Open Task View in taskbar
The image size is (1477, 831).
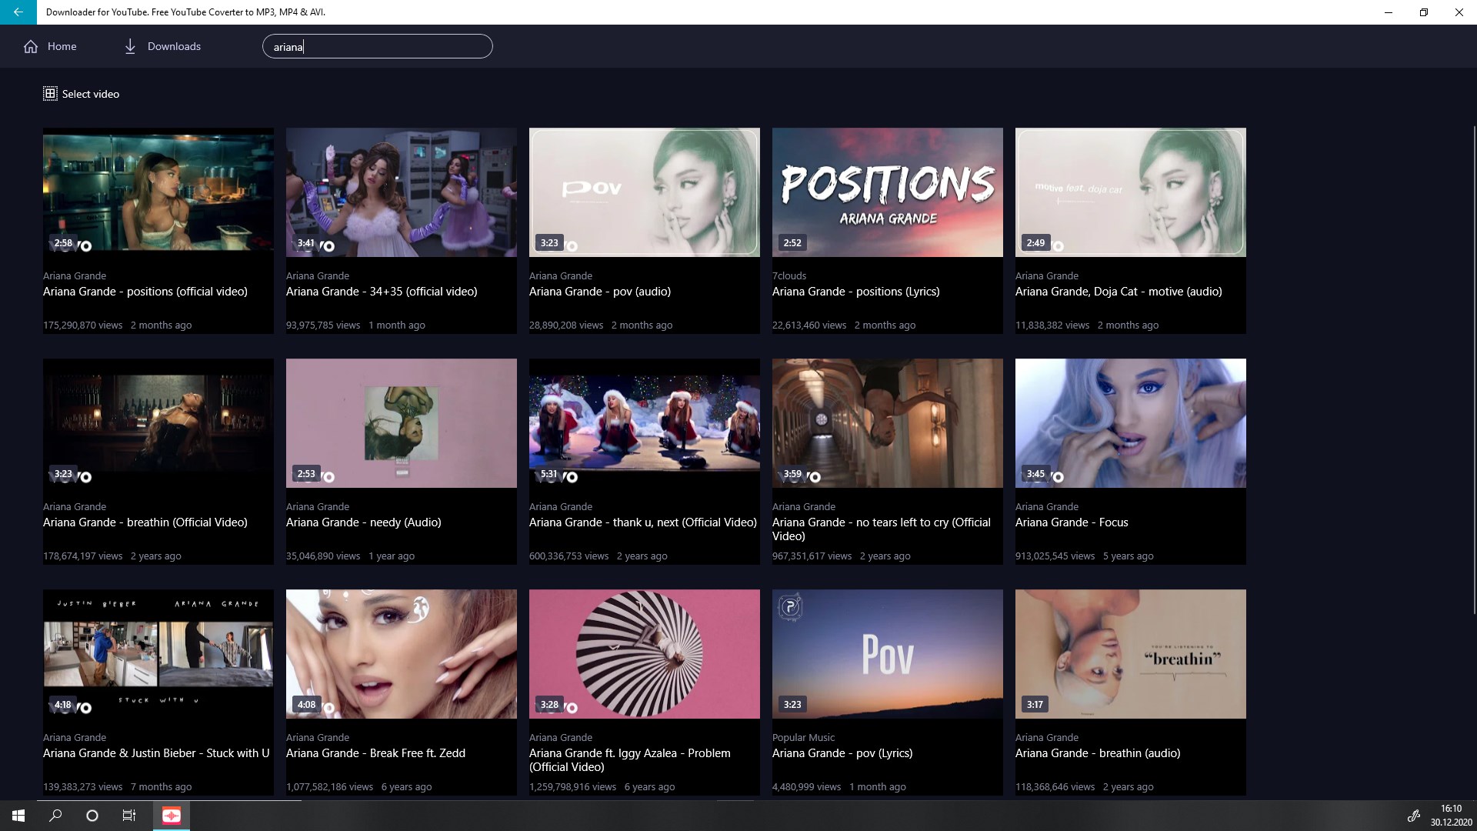click(129, 816)
